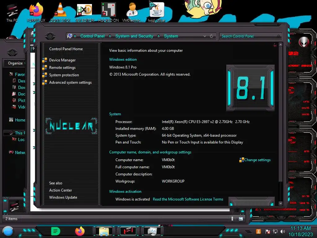317x238 pixels.
Task: Click the scrollbar down arrow in System window
Action: point(280,203)
